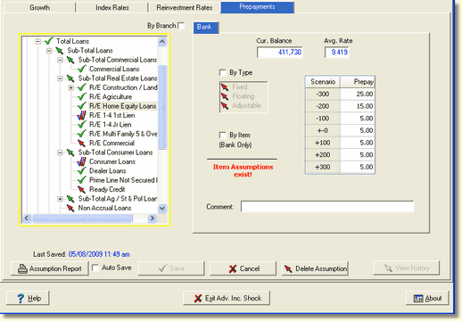Open the About dialog
The image size is (462, 321).
click(427, 298)
